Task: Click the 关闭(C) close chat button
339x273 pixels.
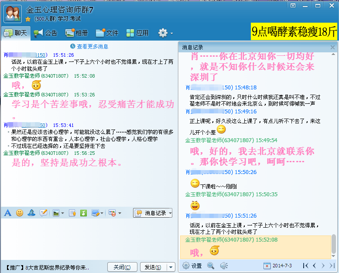Action: [122, 267]
